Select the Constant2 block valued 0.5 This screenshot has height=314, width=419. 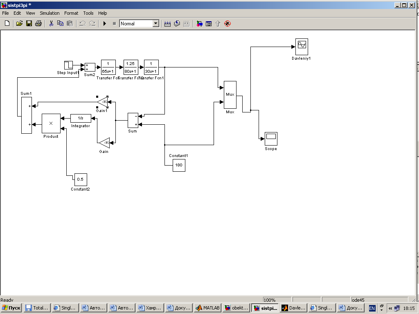pyautogui.click(x=81, y=180)
